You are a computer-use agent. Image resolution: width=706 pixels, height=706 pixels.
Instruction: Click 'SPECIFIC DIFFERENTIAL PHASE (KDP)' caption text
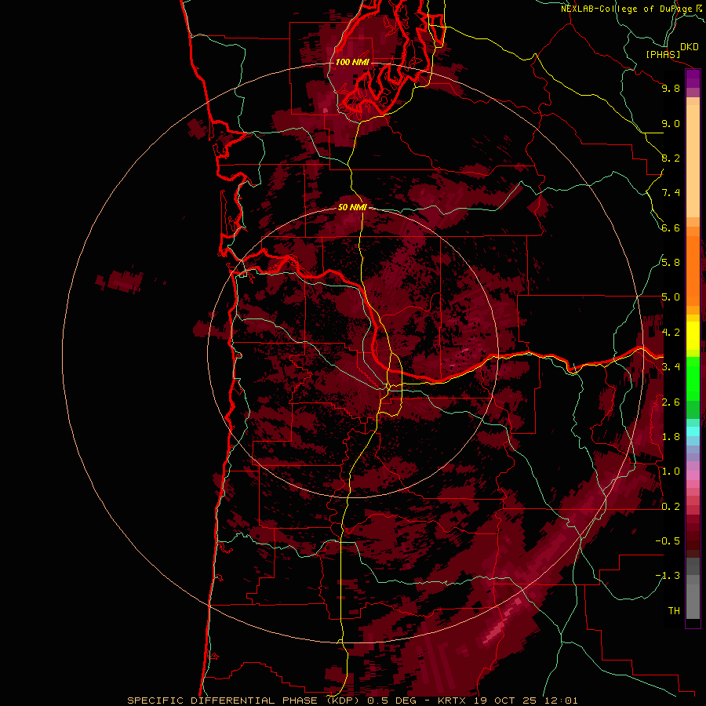pos(246,701)
